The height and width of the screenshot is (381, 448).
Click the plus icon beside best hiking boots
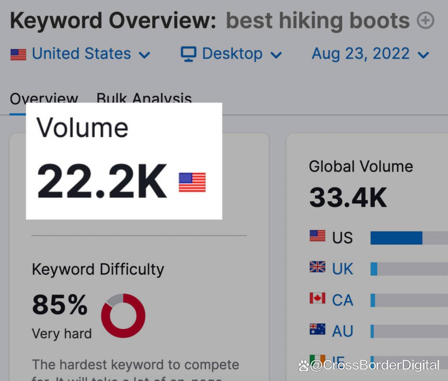[425, 20]
